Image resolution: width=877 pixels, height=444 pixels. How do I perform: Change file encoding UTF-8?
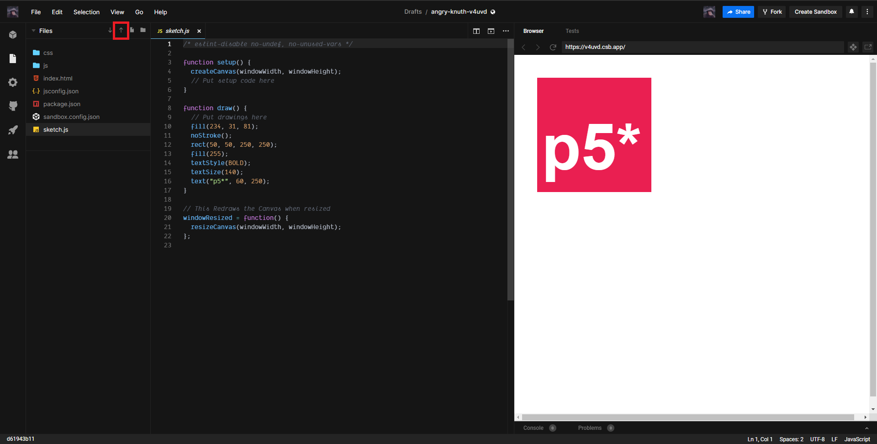(817, 439)
